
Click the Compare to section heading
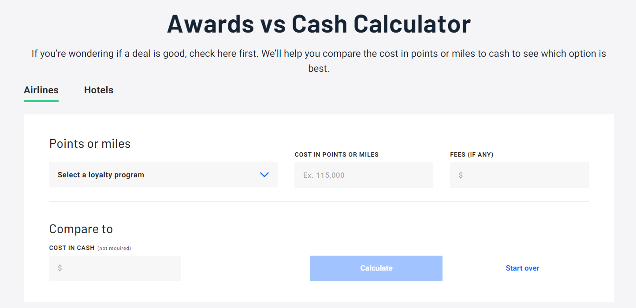(x=81, y=229)
